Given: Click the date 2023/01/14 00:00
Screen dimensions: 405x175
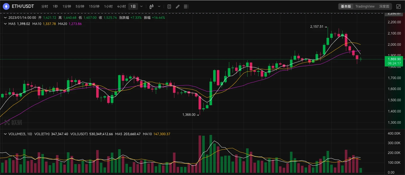Looking at the screenshot, I should pyautogui.click(x=22, y=17).
